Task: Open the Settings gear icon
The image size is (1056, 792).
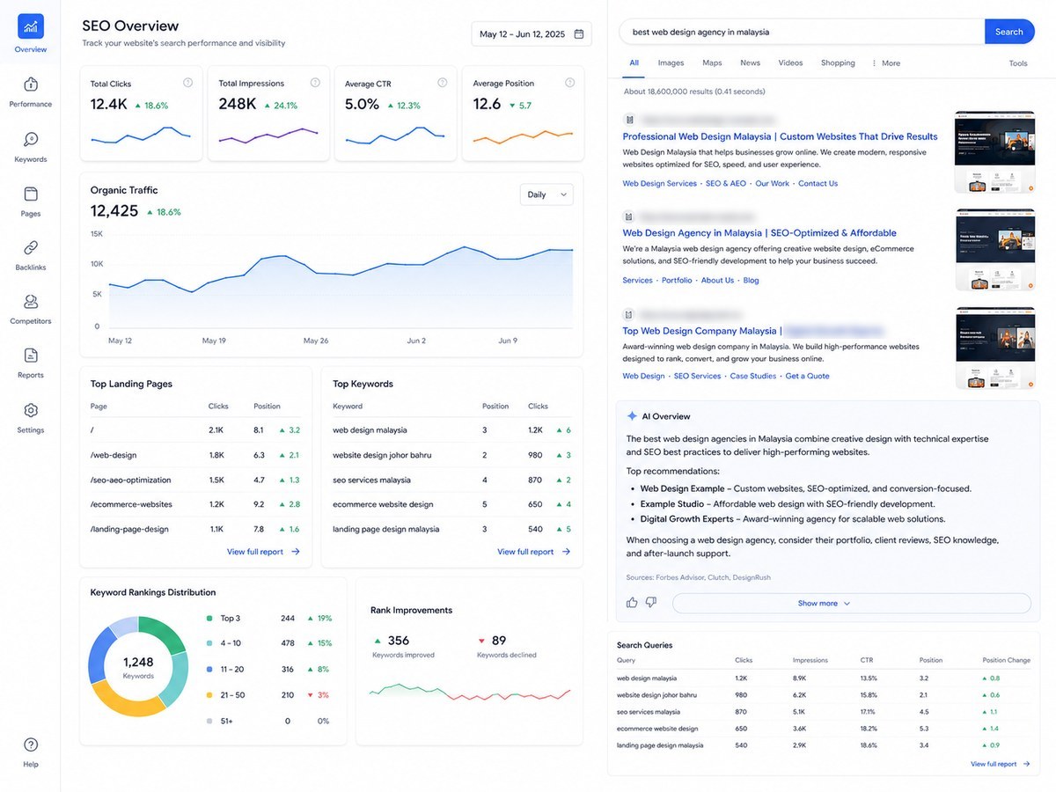Action: tap(31, 410)
